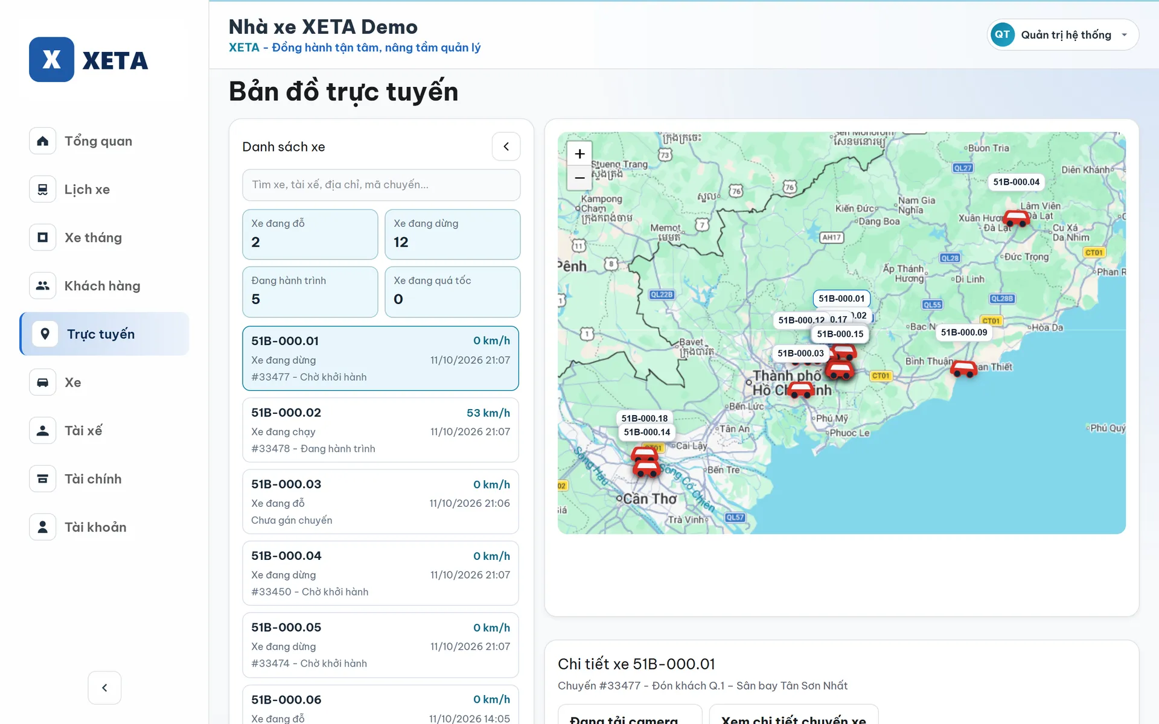This screenshot has height=724, width=1159.
Task: Collapse the left sidebar
Action: (x=104, y=688)
